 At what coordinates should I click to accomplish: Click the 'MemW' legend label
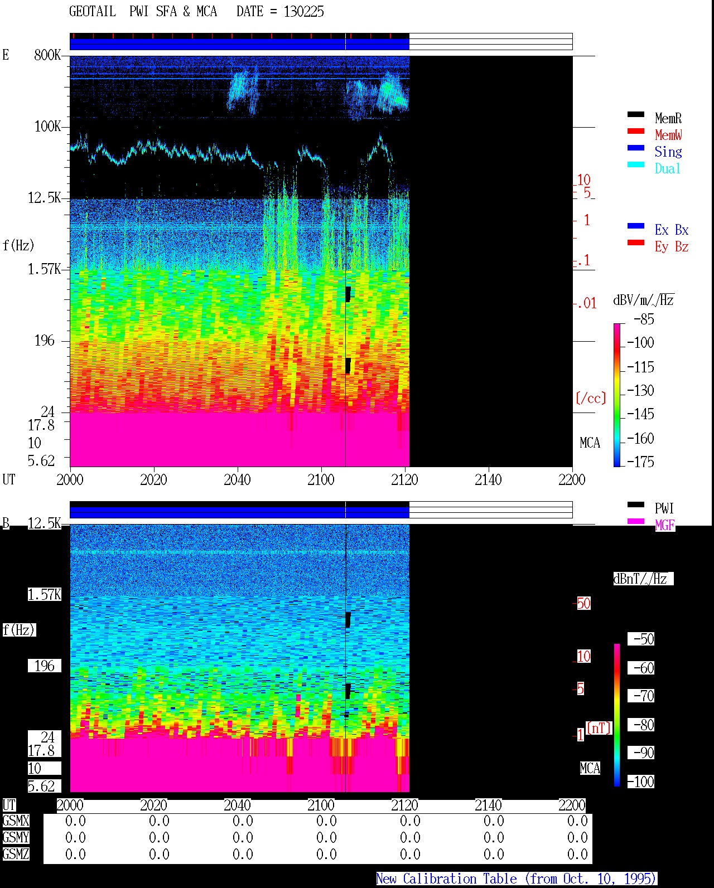(x=668, y=135)
